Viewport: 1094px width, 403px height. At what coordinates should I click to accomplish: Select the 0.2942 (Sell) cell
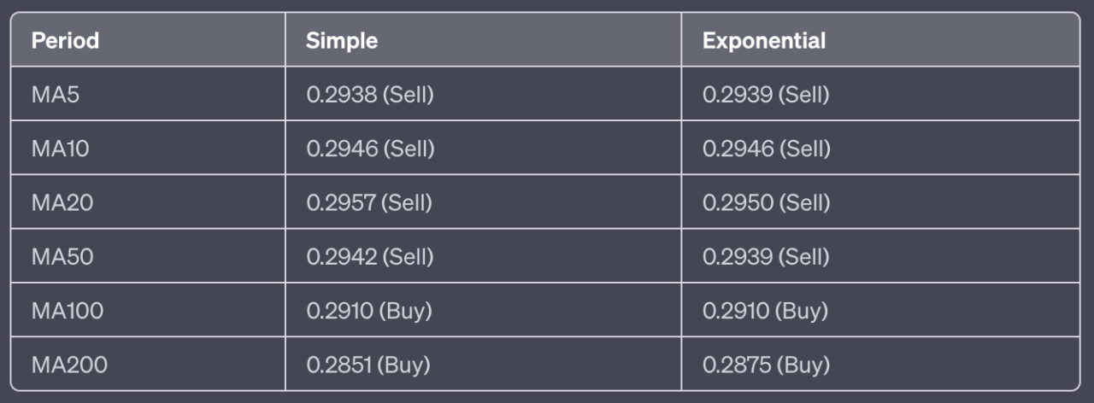(x=370, y=256)
